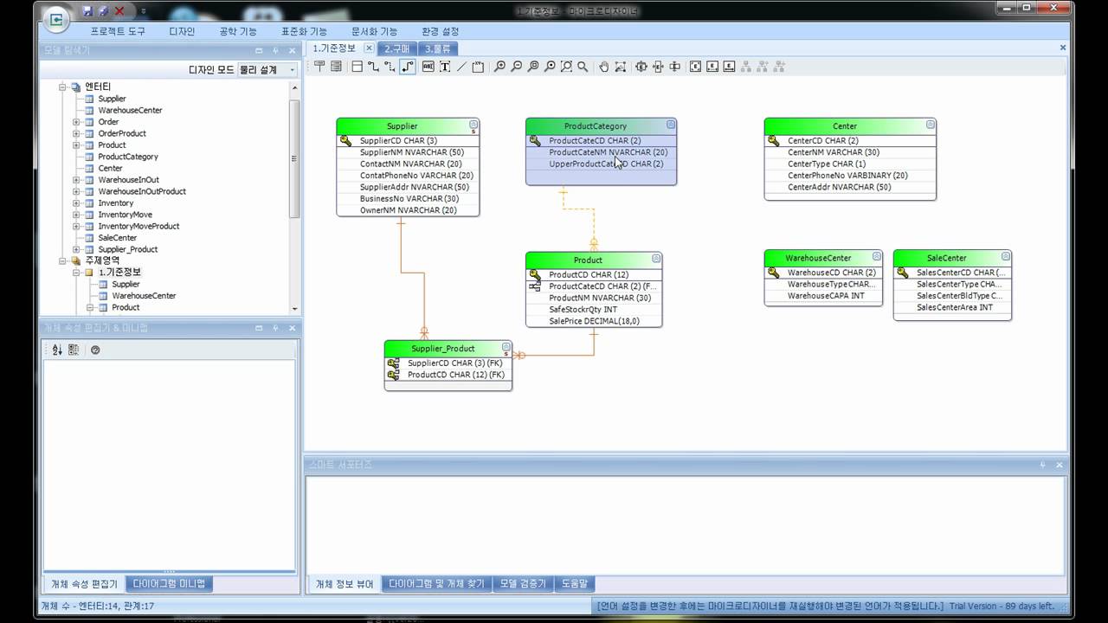1108x623 pixels.
Task: Collapse the 엔터티 tree node
Action: tap(62, 87)
